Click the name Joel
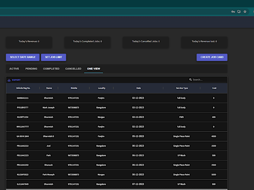254x190 pixels. 48,146
